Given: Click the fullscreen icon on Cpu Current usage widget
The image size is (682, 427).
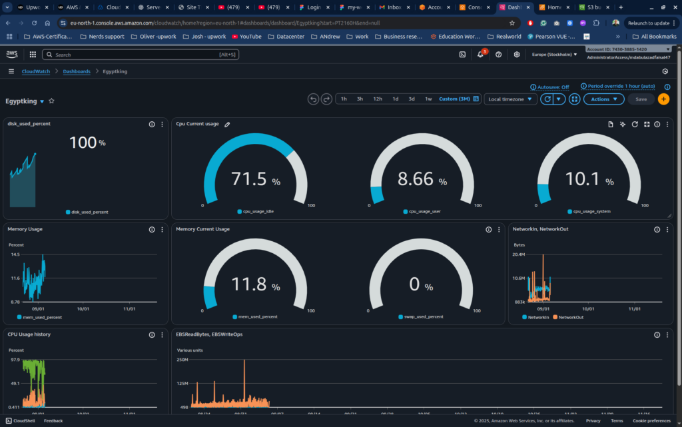Looking at the screenshot, I should click(646, 125).
